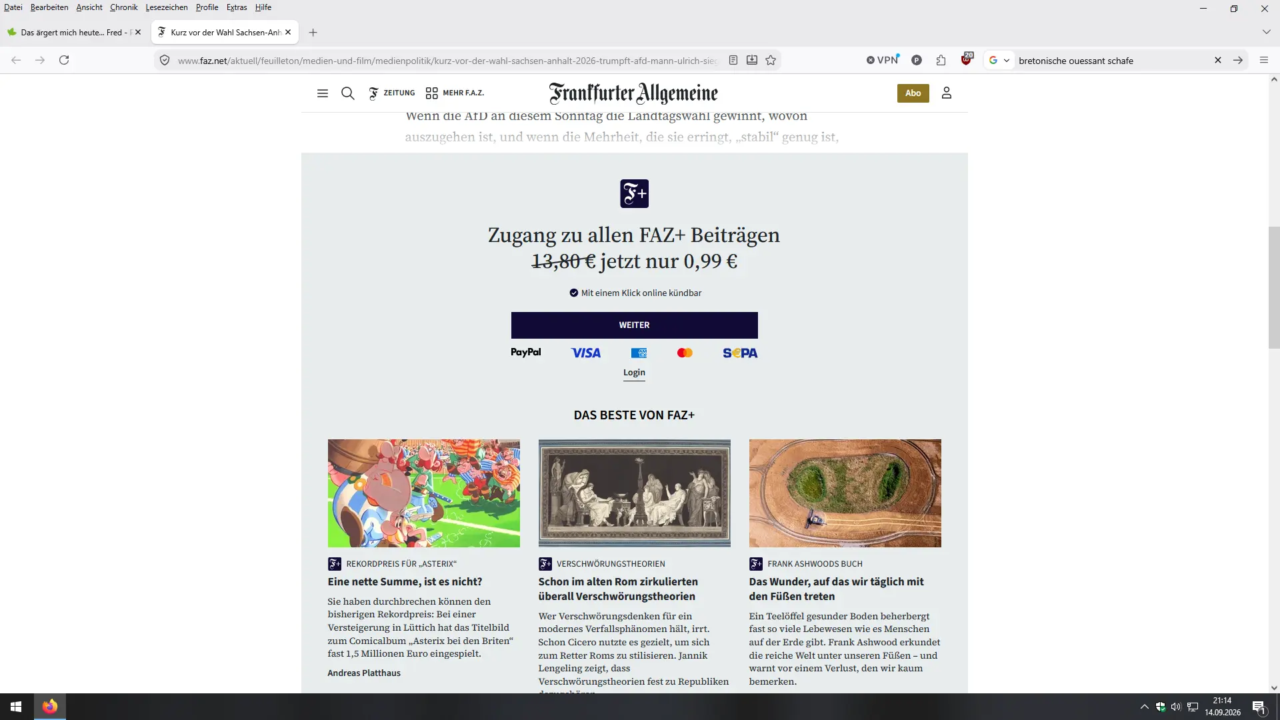The width and height of the screenshot is (1280, 720).
Task: Open the aerial field photo thumbnail
Action: [845, 493]
